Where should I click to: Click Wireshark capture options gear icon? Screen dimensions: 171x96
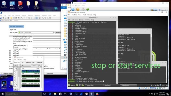point(8,18)
